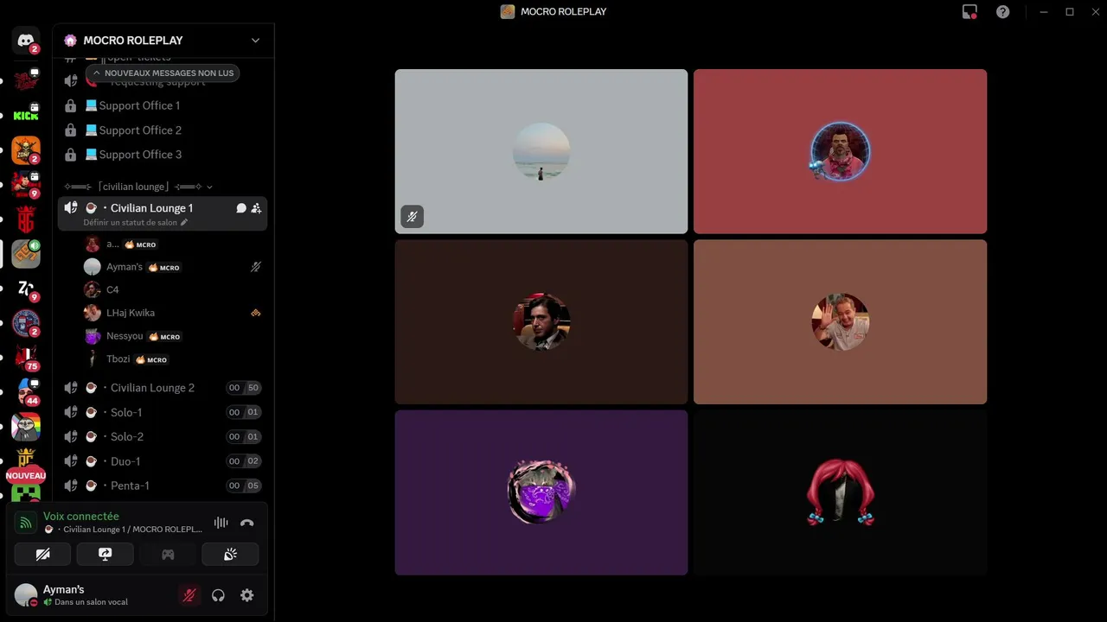1107x622 pixels.
Task: Toggle headphone deafen
Action: coord(218,595)
